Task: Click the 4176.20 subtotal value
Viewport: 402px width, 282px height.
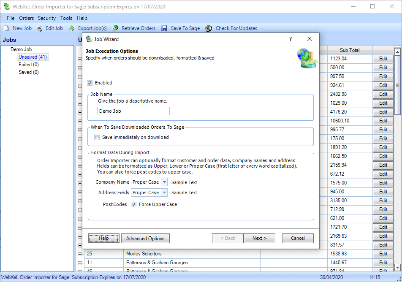Action: click(338, 112)
